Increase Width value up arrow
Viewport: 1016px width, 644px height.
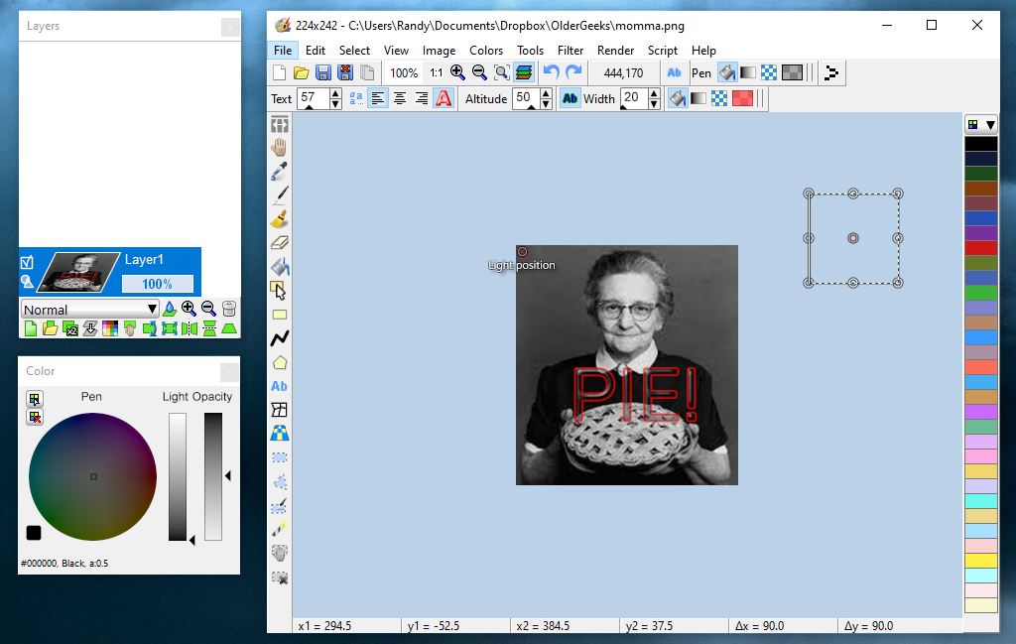click(654, 94)
